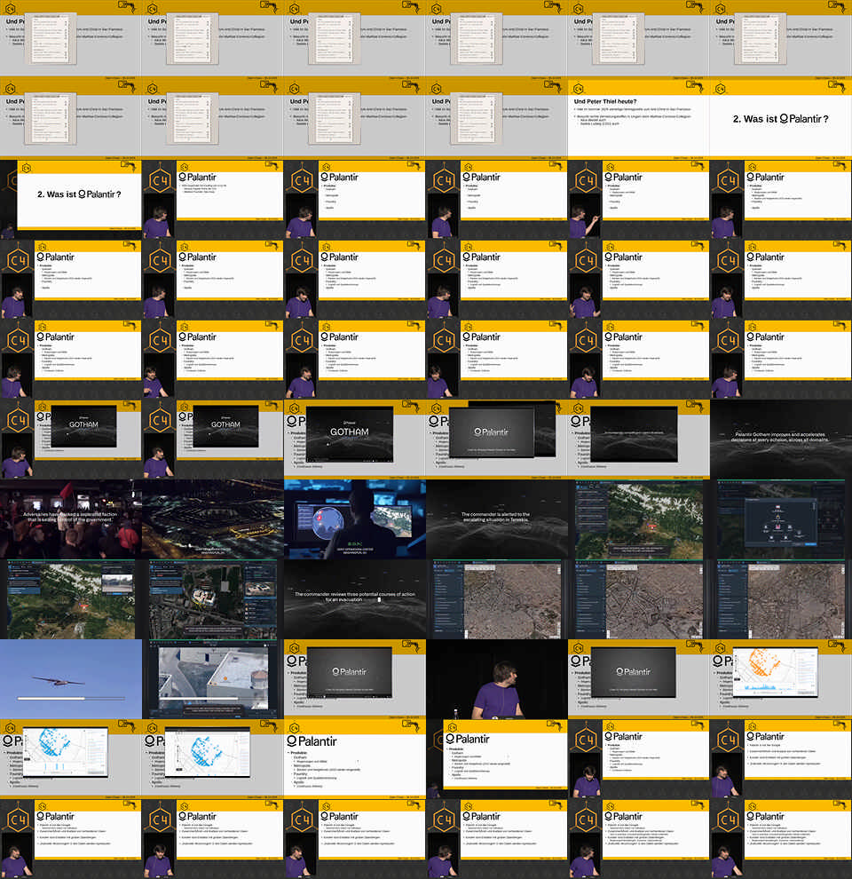This screenshot has width=852, height=879.
Task: Select the 'commander is alerted' caption frame
Action: (x=496, y=519)
